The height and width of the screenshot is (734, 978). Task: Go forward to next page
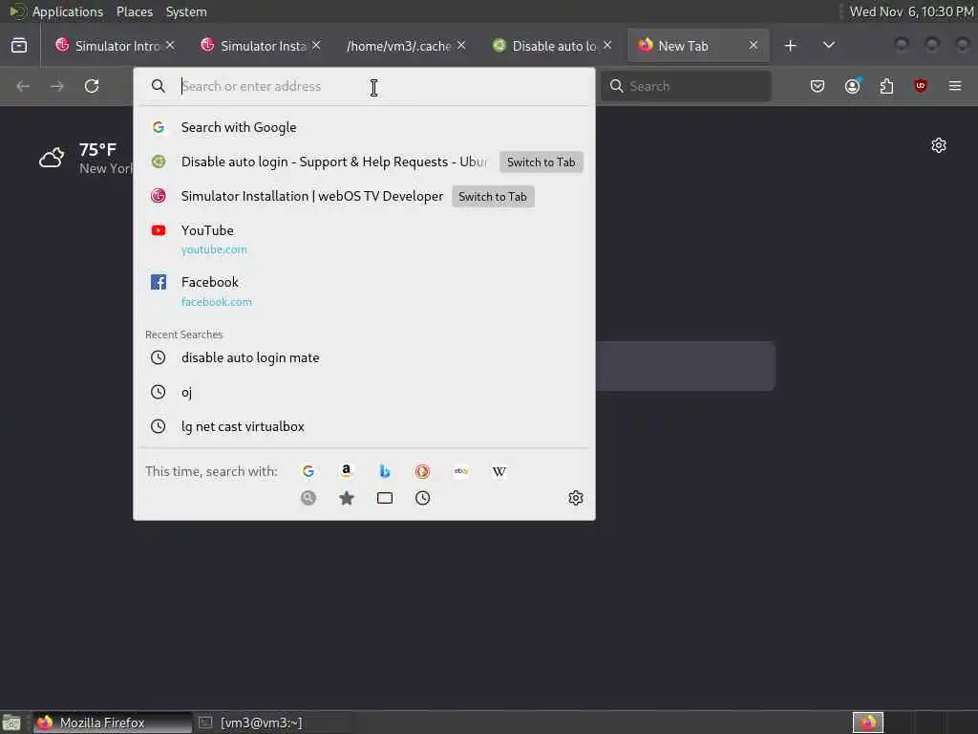tap(57, 86)
